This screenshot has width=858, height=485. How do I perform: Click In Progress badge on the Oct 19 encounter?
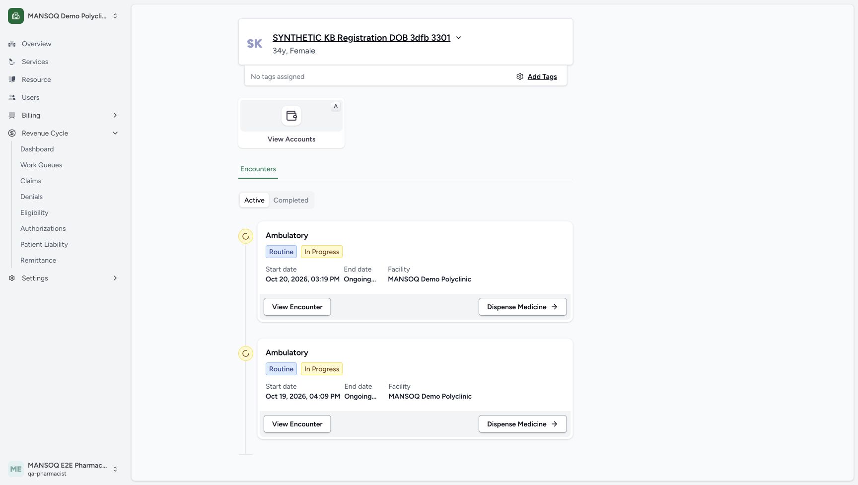click(x=322, y=369)
